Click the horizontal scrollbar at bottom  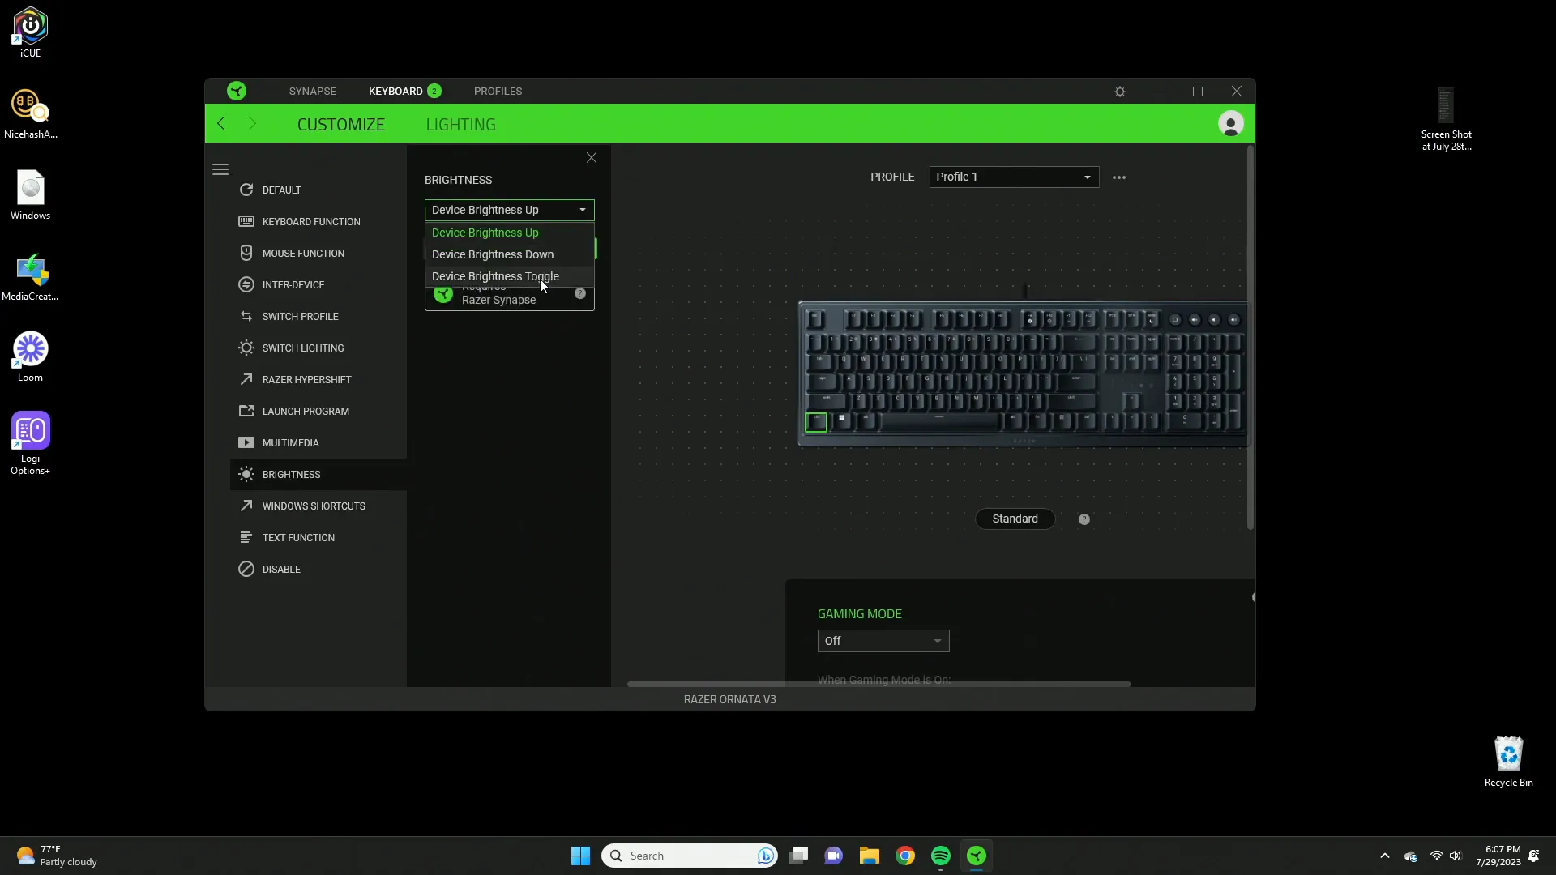pos(878,684)
